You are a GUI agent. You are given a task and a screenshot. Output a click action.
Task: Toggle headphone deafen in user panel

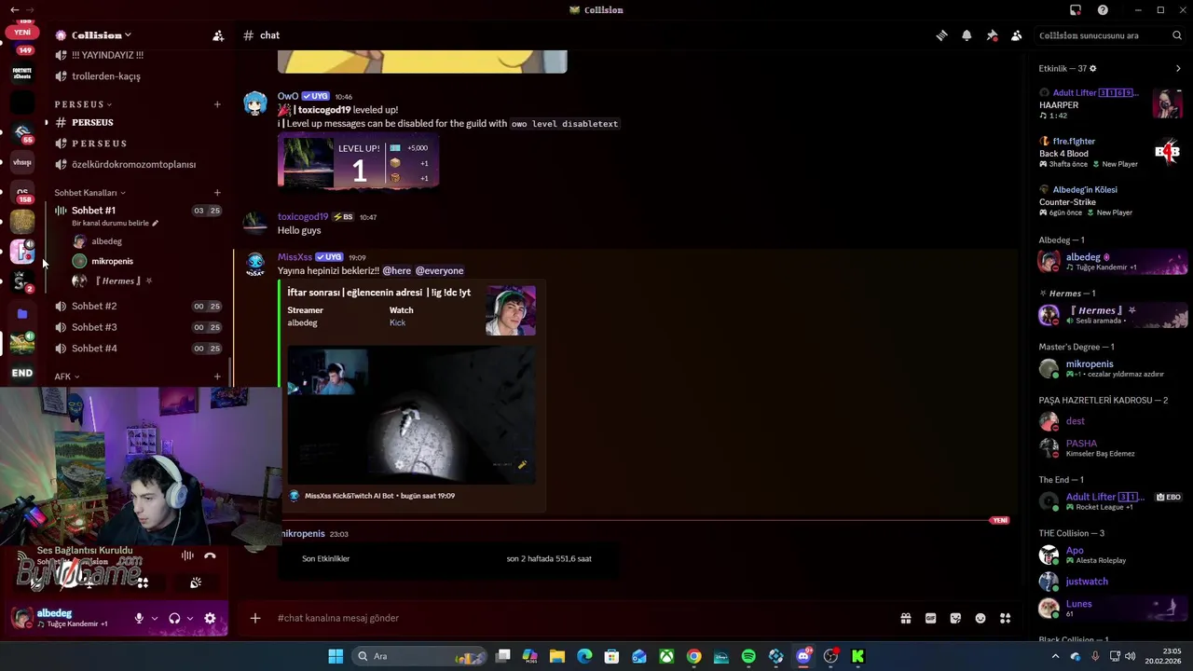(x=174, y=618)
